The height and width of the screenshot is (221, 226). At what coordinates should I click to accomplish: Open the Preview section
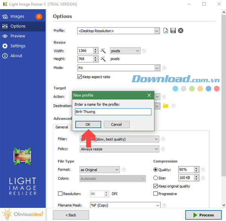23,36
